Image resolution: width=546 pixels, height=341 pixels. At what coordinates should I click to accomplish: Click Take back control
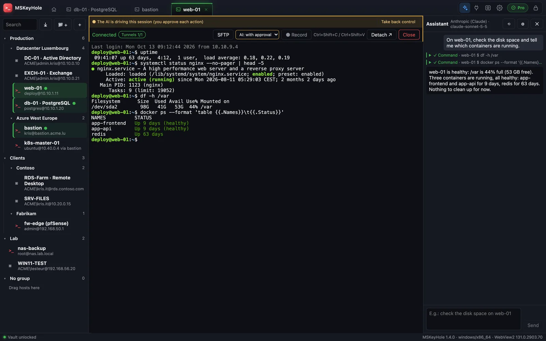tap(398, 22)
